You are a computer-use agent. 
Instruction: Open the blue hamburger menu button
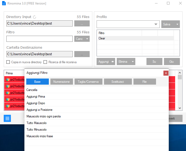point(7,118)
